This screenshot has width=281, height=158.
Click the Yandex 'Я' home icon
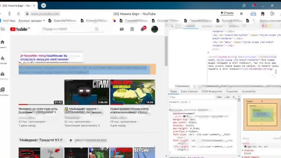pyautogui.click(x=10, y=14)
